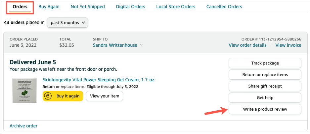Click Write a product review button

point(265,109)
